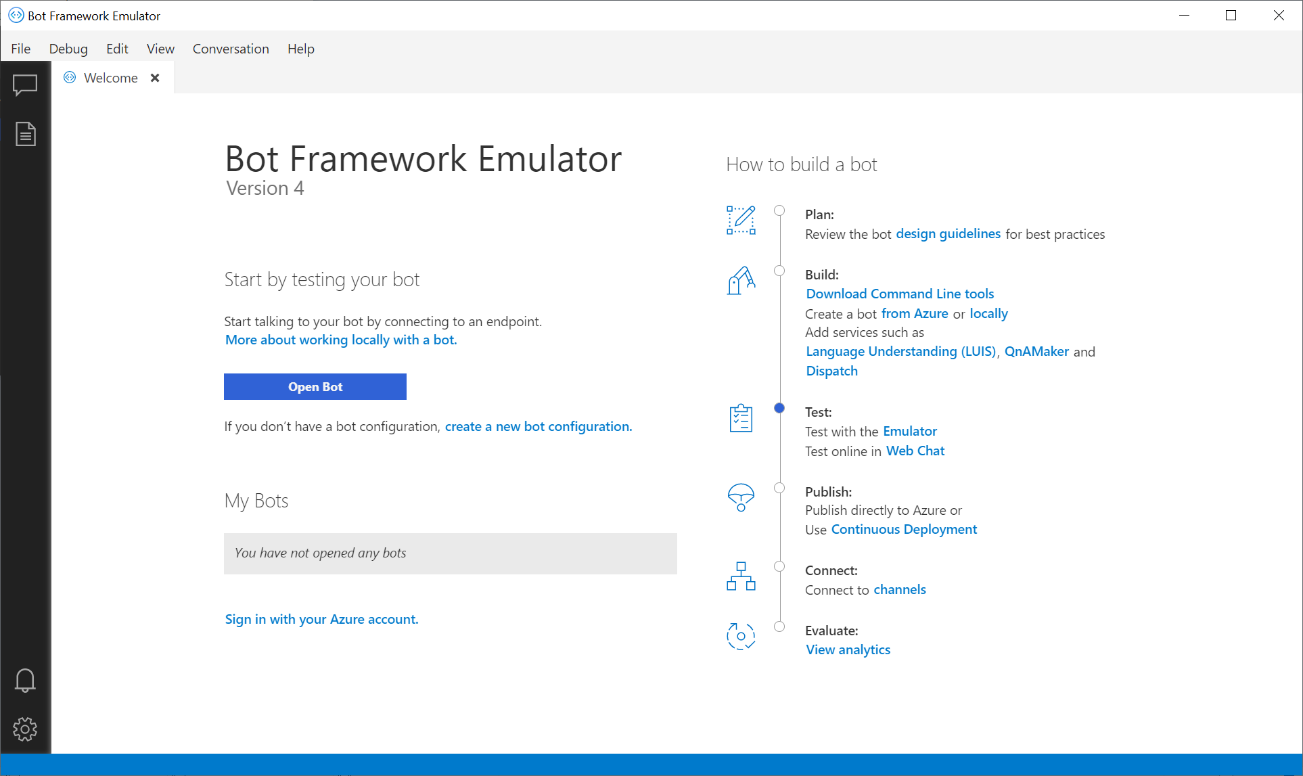Viewport: 1303px width, 776px height.
Task: Click the Open Bot button
Action: (315, 386)
